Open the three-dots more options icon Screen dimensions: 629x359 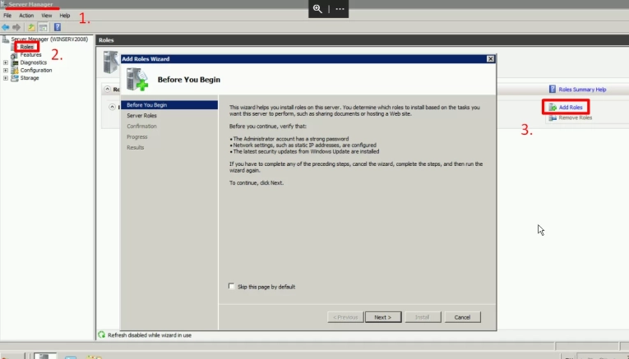coord(340,8)
